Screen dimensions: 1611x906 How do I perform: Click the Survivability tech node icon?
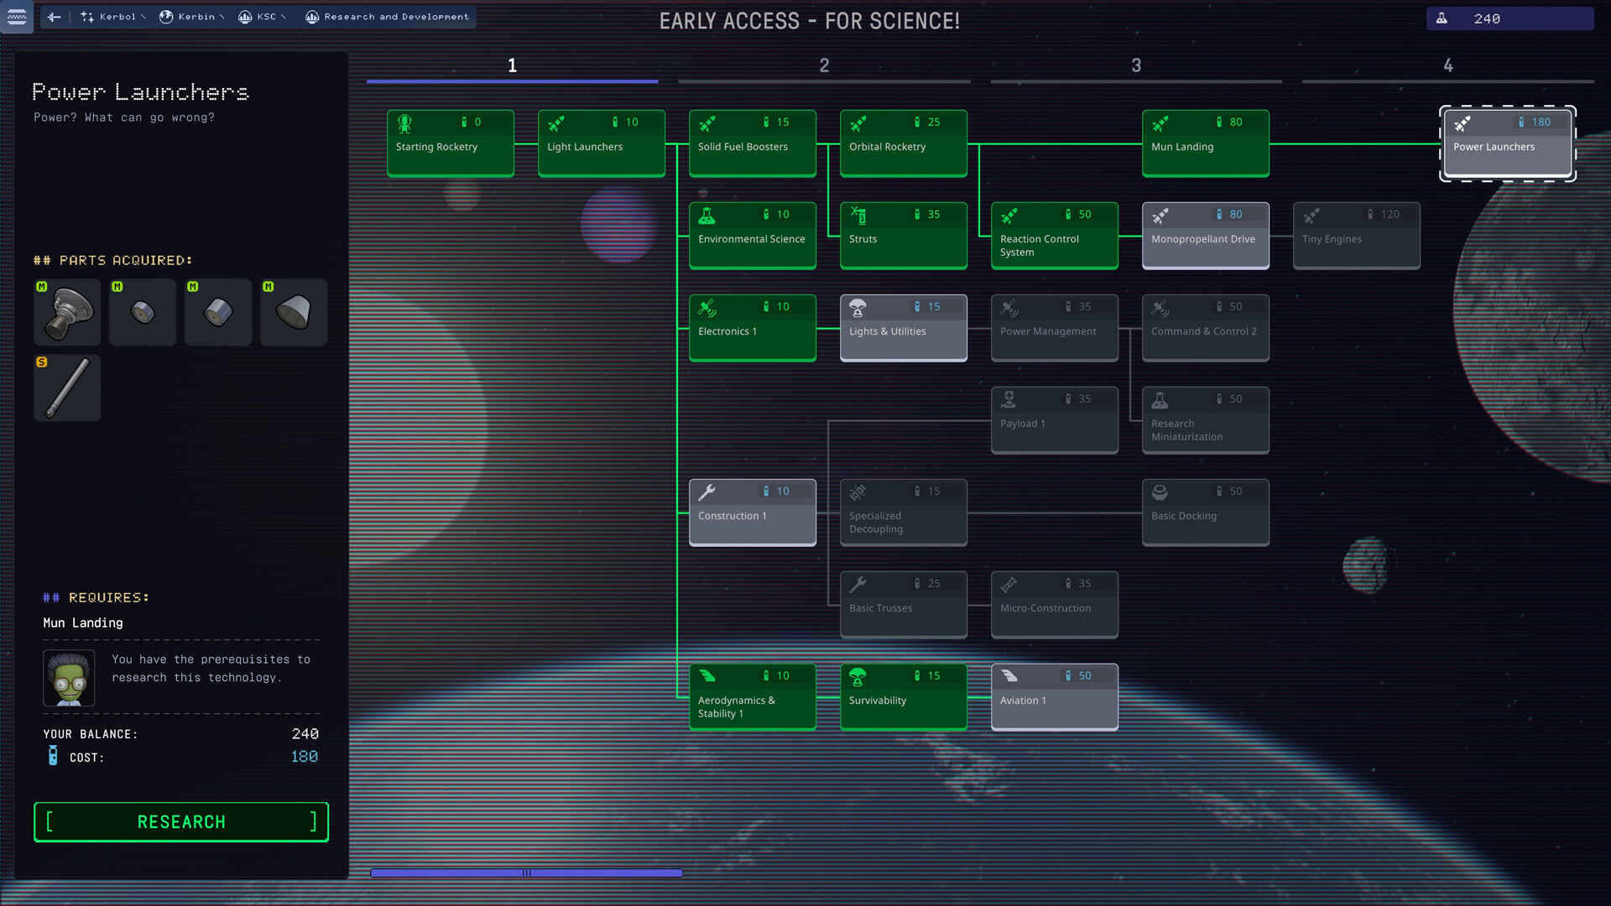point(858,677)
